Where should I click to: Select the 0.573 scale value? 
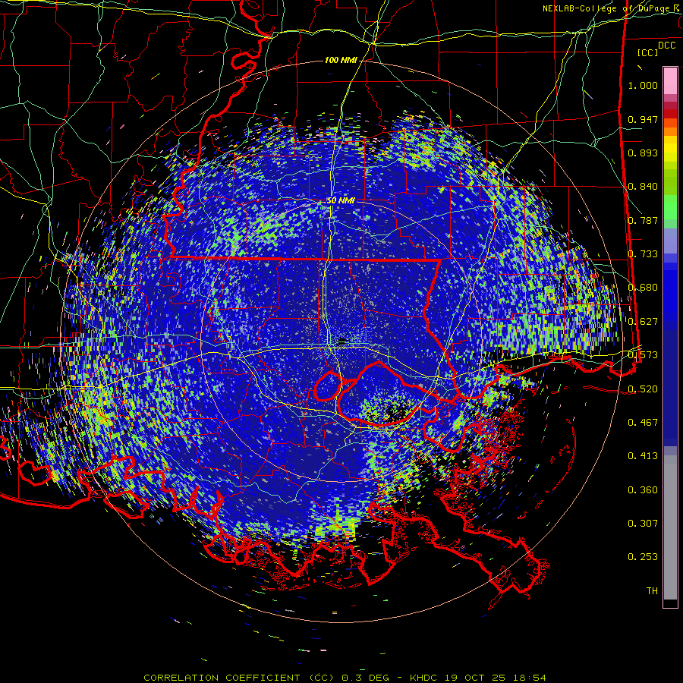tap(643, 355)
